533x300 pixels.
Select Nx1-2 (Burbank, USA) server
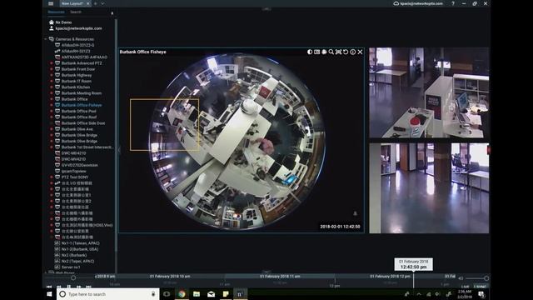pyautogui.click(x=80, y=249)
